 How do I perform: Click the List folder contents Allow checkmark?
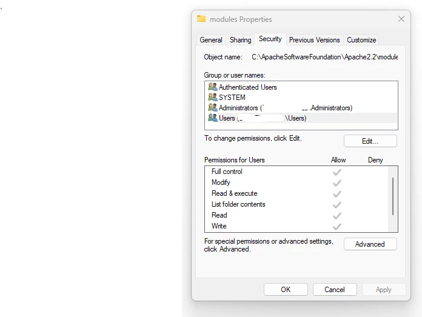(x=337, y=205)
